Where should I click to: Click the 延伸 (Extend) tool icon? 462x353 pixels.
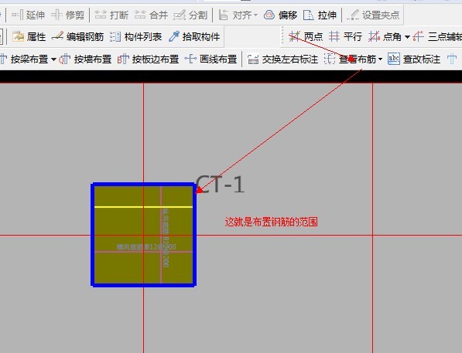click(x=17, y=15)
